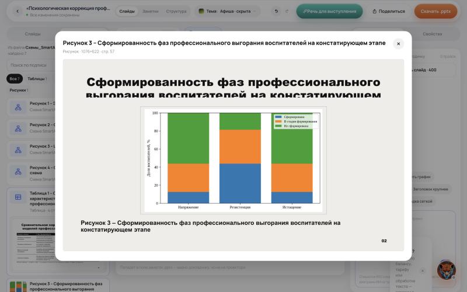The image size is (467, 292).
Task: Click the Рисунок · 1076×622 · стр. 57 caption
Action: click(x=89, y=51)
